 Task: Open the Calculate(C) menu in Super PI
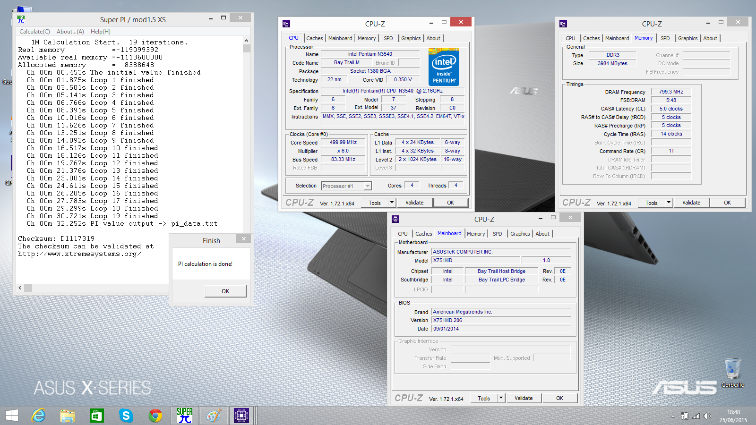(34, 32)
